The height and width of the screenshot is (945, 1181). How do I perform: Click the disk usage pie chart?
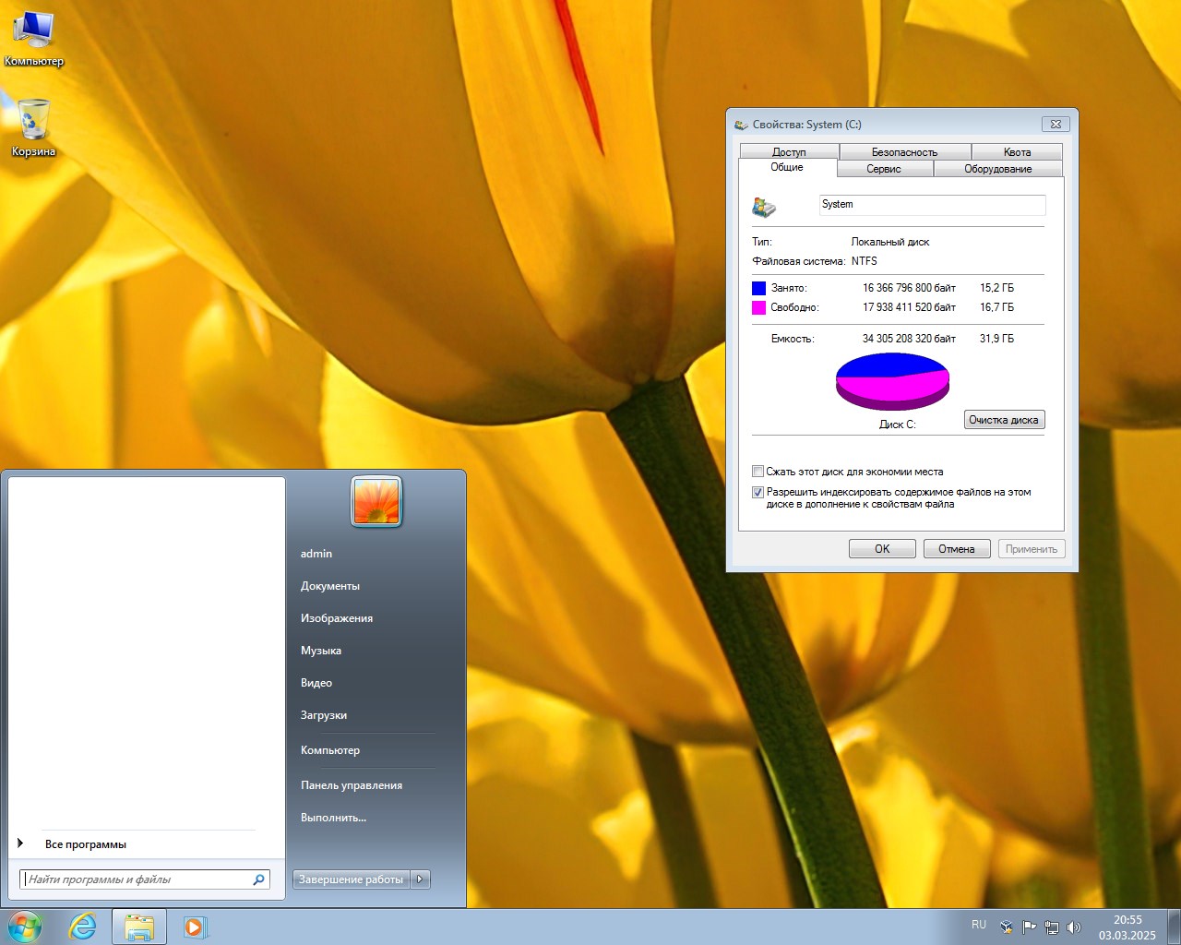click(x=892, y=381)
